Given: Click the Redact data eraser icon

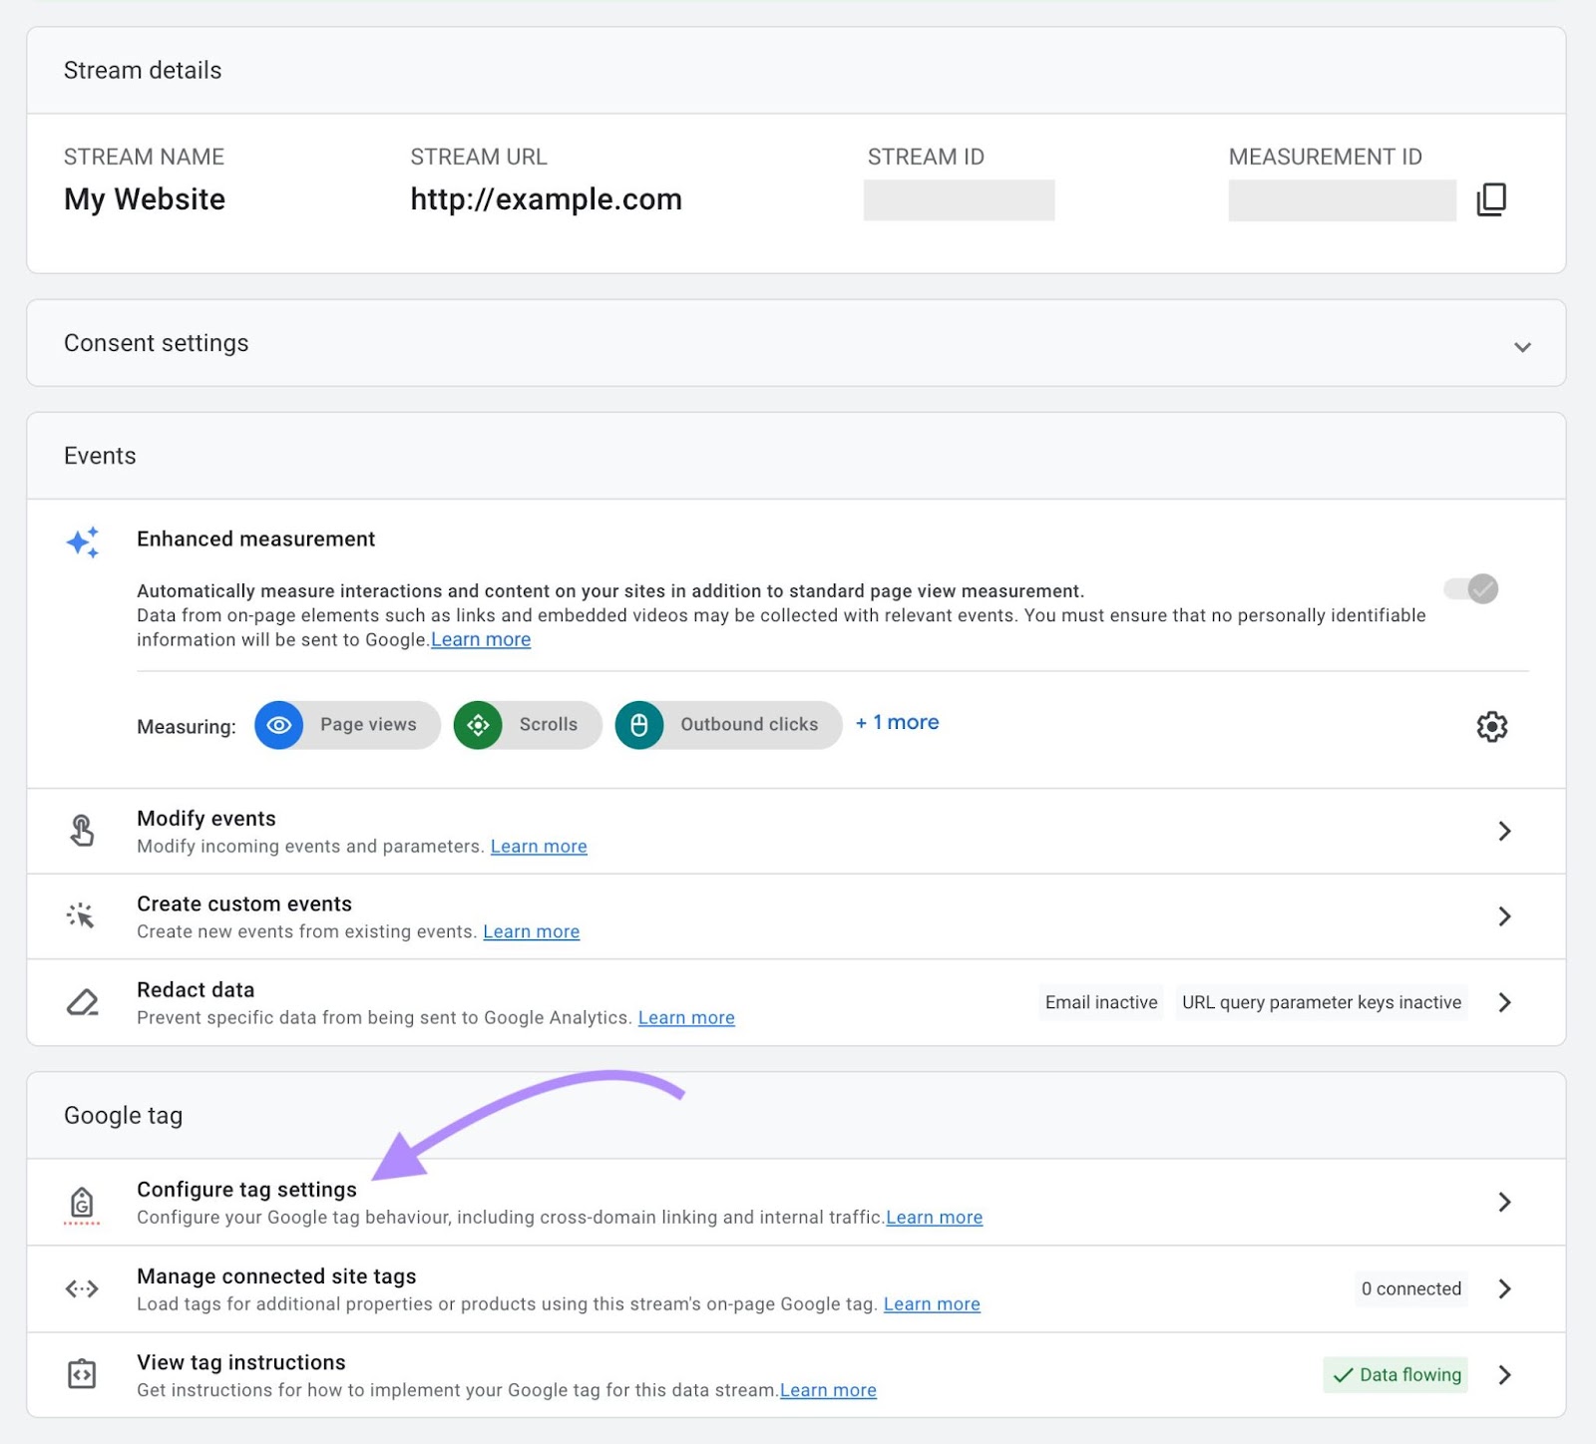Looking at the screenshot, I should click(x=82, y=1002).
